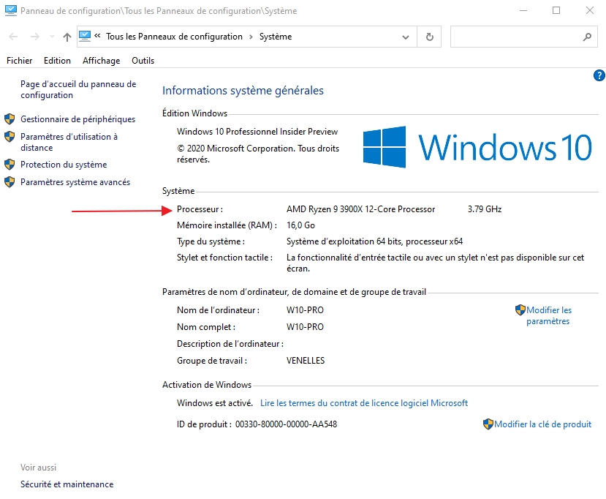Refresh the Système page
The height and width of the screenshot is (499, 606).
pyautogui.click(x=429, y=37)
